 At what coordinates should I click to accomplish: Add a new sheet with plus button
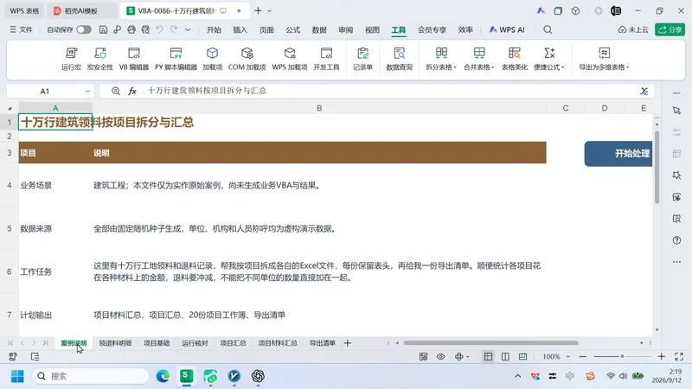(348, 343)
